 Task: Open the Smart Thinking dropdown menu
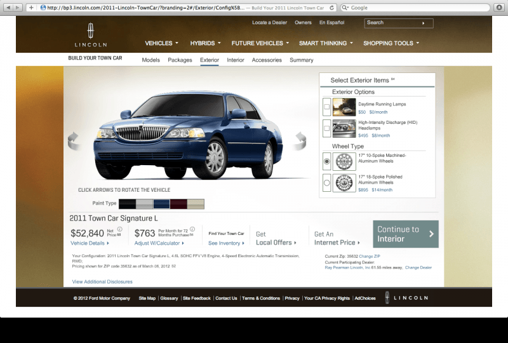(x=326, y=43)
